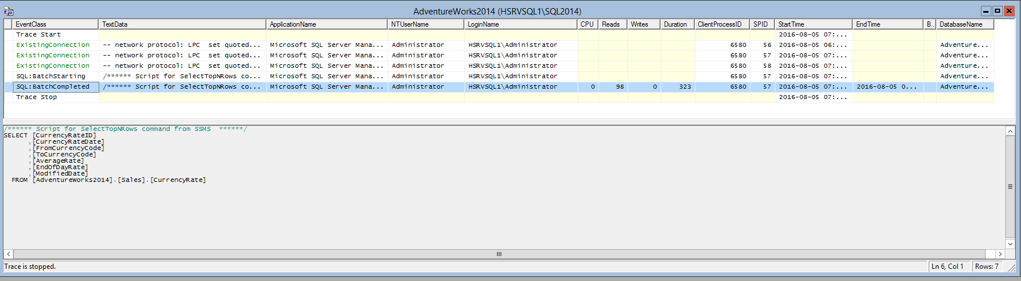Screen dimensions: 1021x281
Task: Click the Duration column header
Action: [678, 24]
